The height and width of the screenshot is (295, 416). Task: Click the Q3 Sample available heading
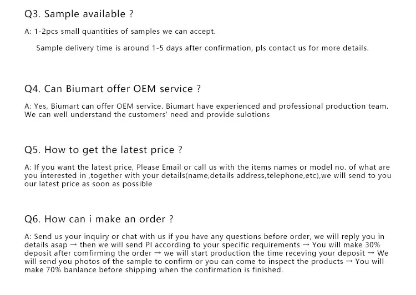[79, 14]
